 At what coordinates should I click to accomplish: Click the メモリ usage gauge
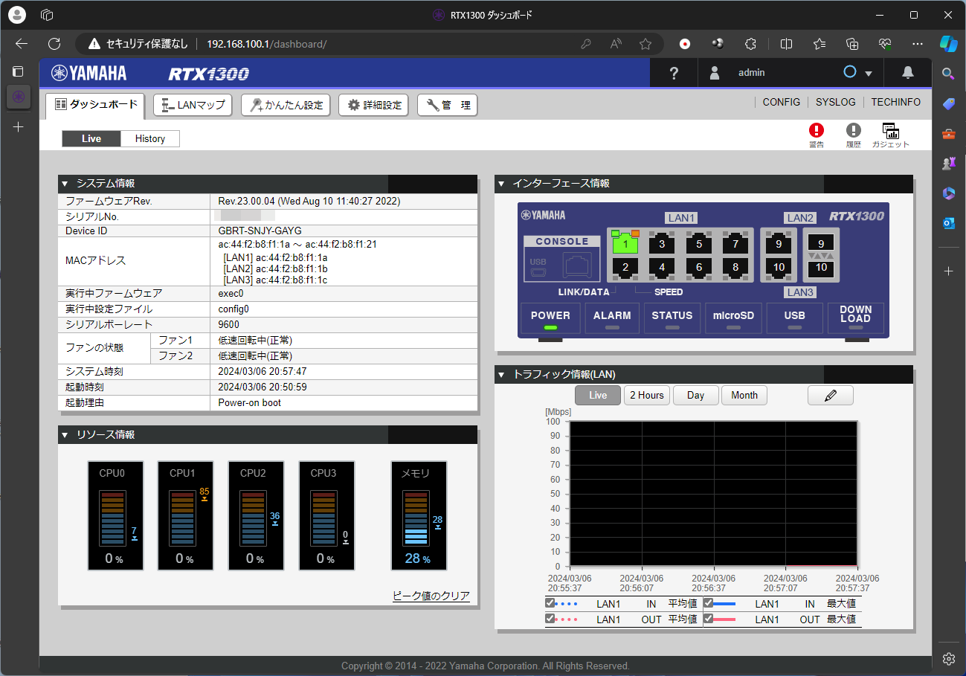(x=419, y=516)
